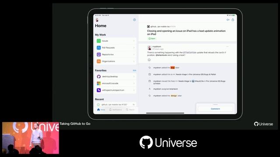Expand microsoft/vscode via its chevron
Viewport: 280px width, 157px height.
tap(134, 83)
